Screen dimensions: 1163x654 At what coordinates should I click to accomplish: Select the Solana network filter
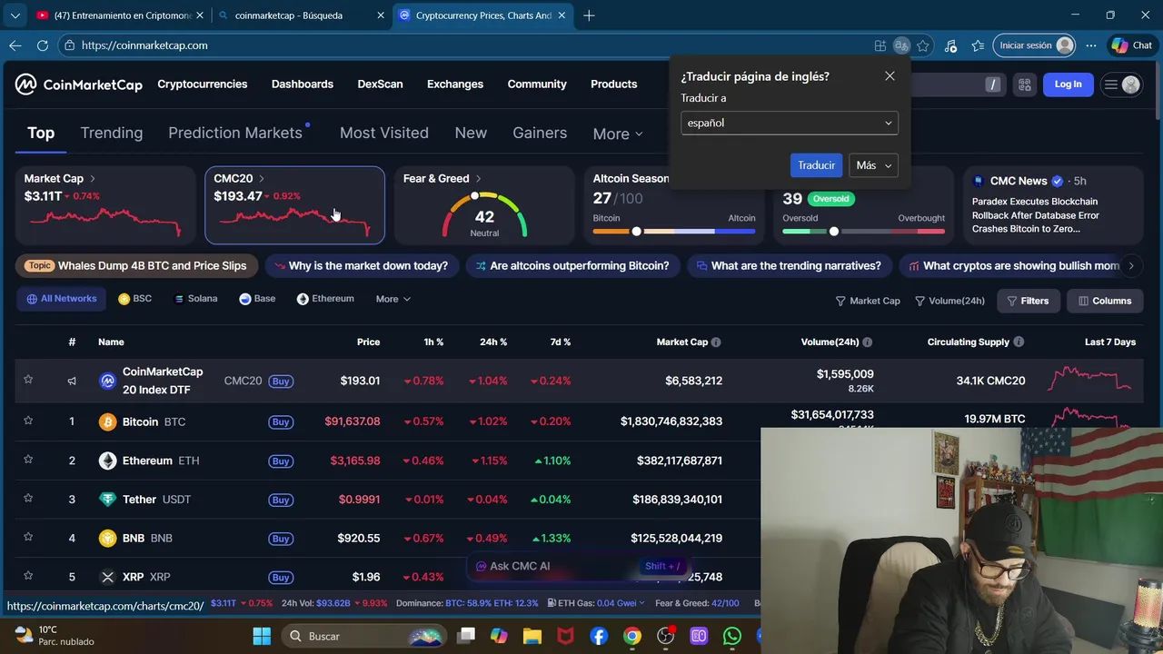(x=195, y=299)
